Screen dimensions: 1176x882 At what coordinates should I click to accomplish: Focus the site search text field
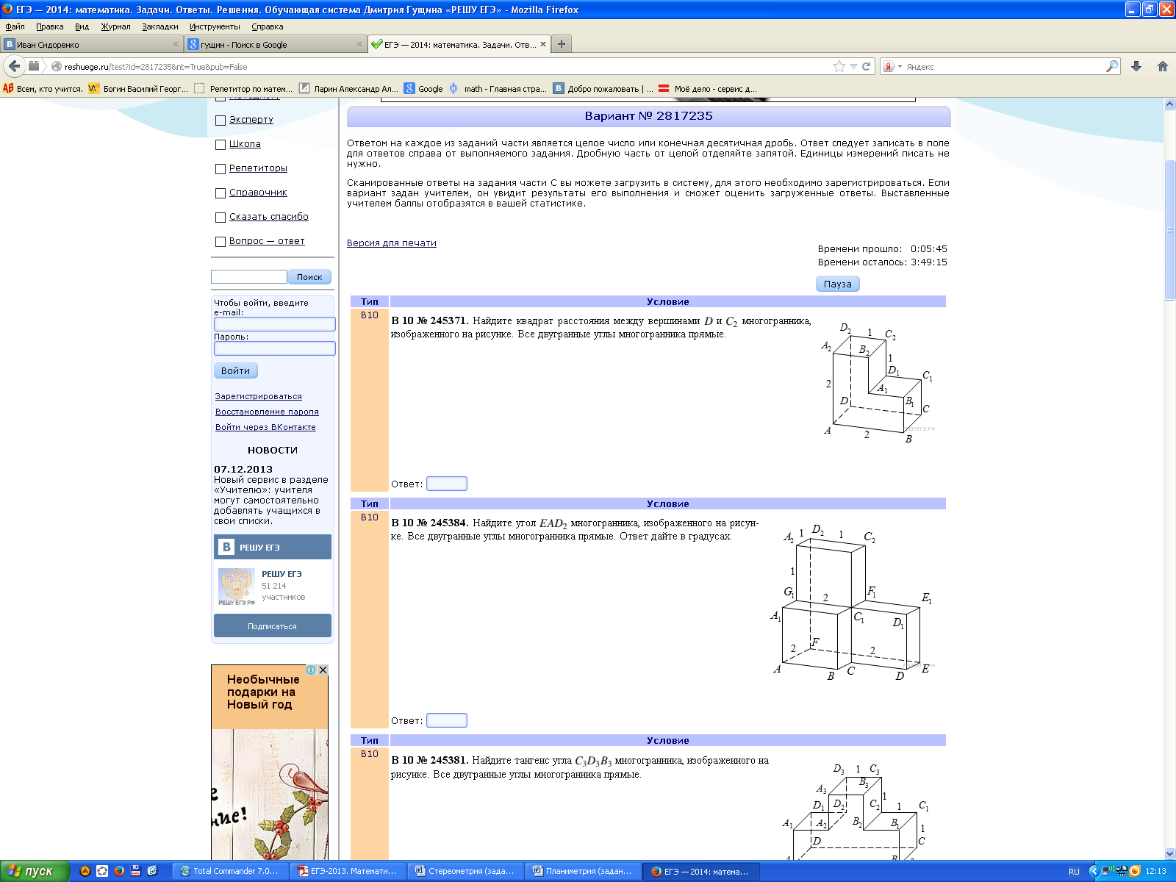[x=249, y=277]
